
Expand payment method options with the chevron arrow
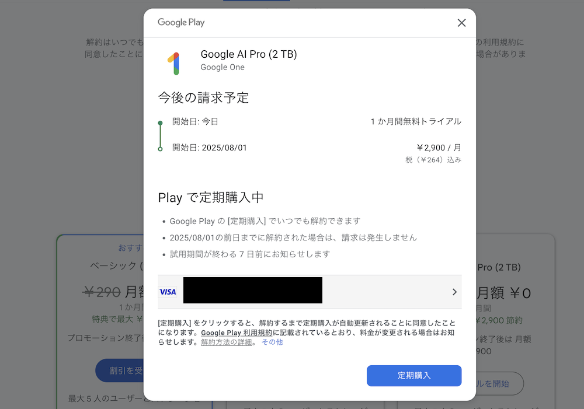[x=454, y=292]
